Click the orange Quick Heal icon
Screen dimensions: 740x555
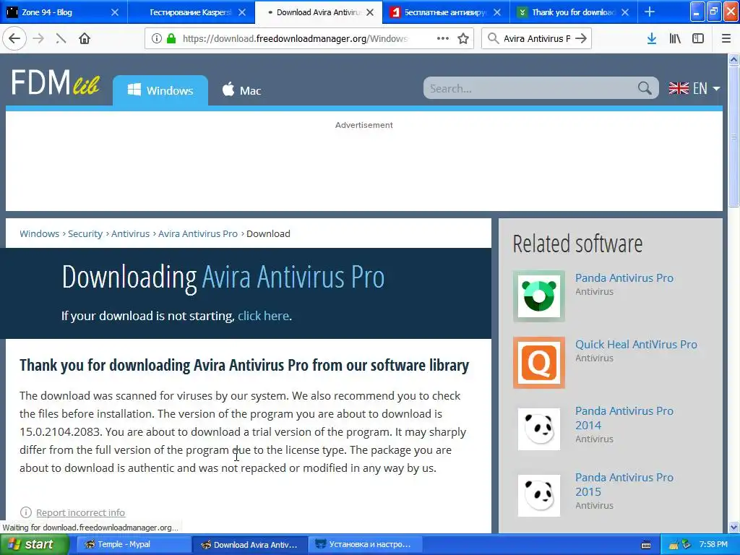click(x=539, y=363)
